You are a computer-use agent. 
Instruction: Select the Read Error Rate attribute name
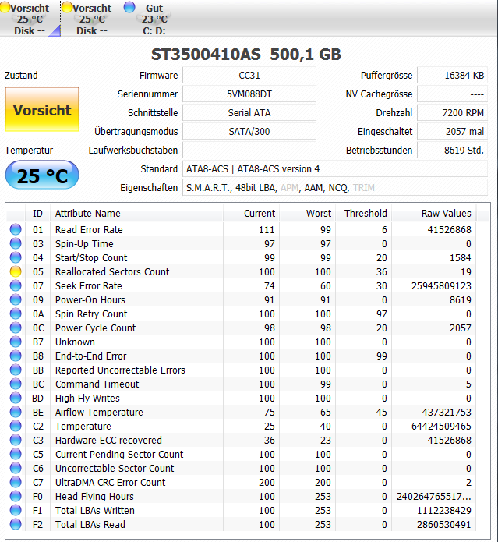(x=89, y=229)
